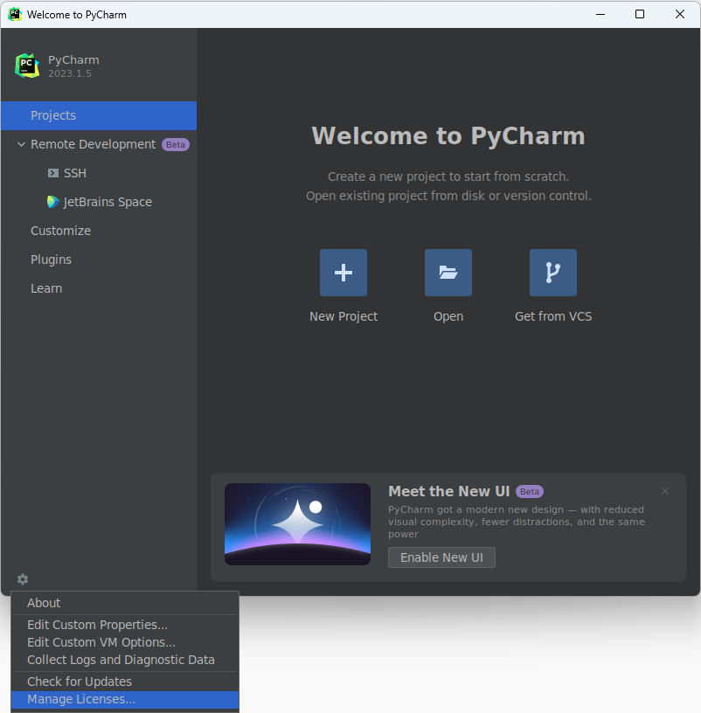The height and width of the screenshot is (713, 701).
Task: Choose Collect Logs and Diagnostic Data
Action: [x=125, y=660]
